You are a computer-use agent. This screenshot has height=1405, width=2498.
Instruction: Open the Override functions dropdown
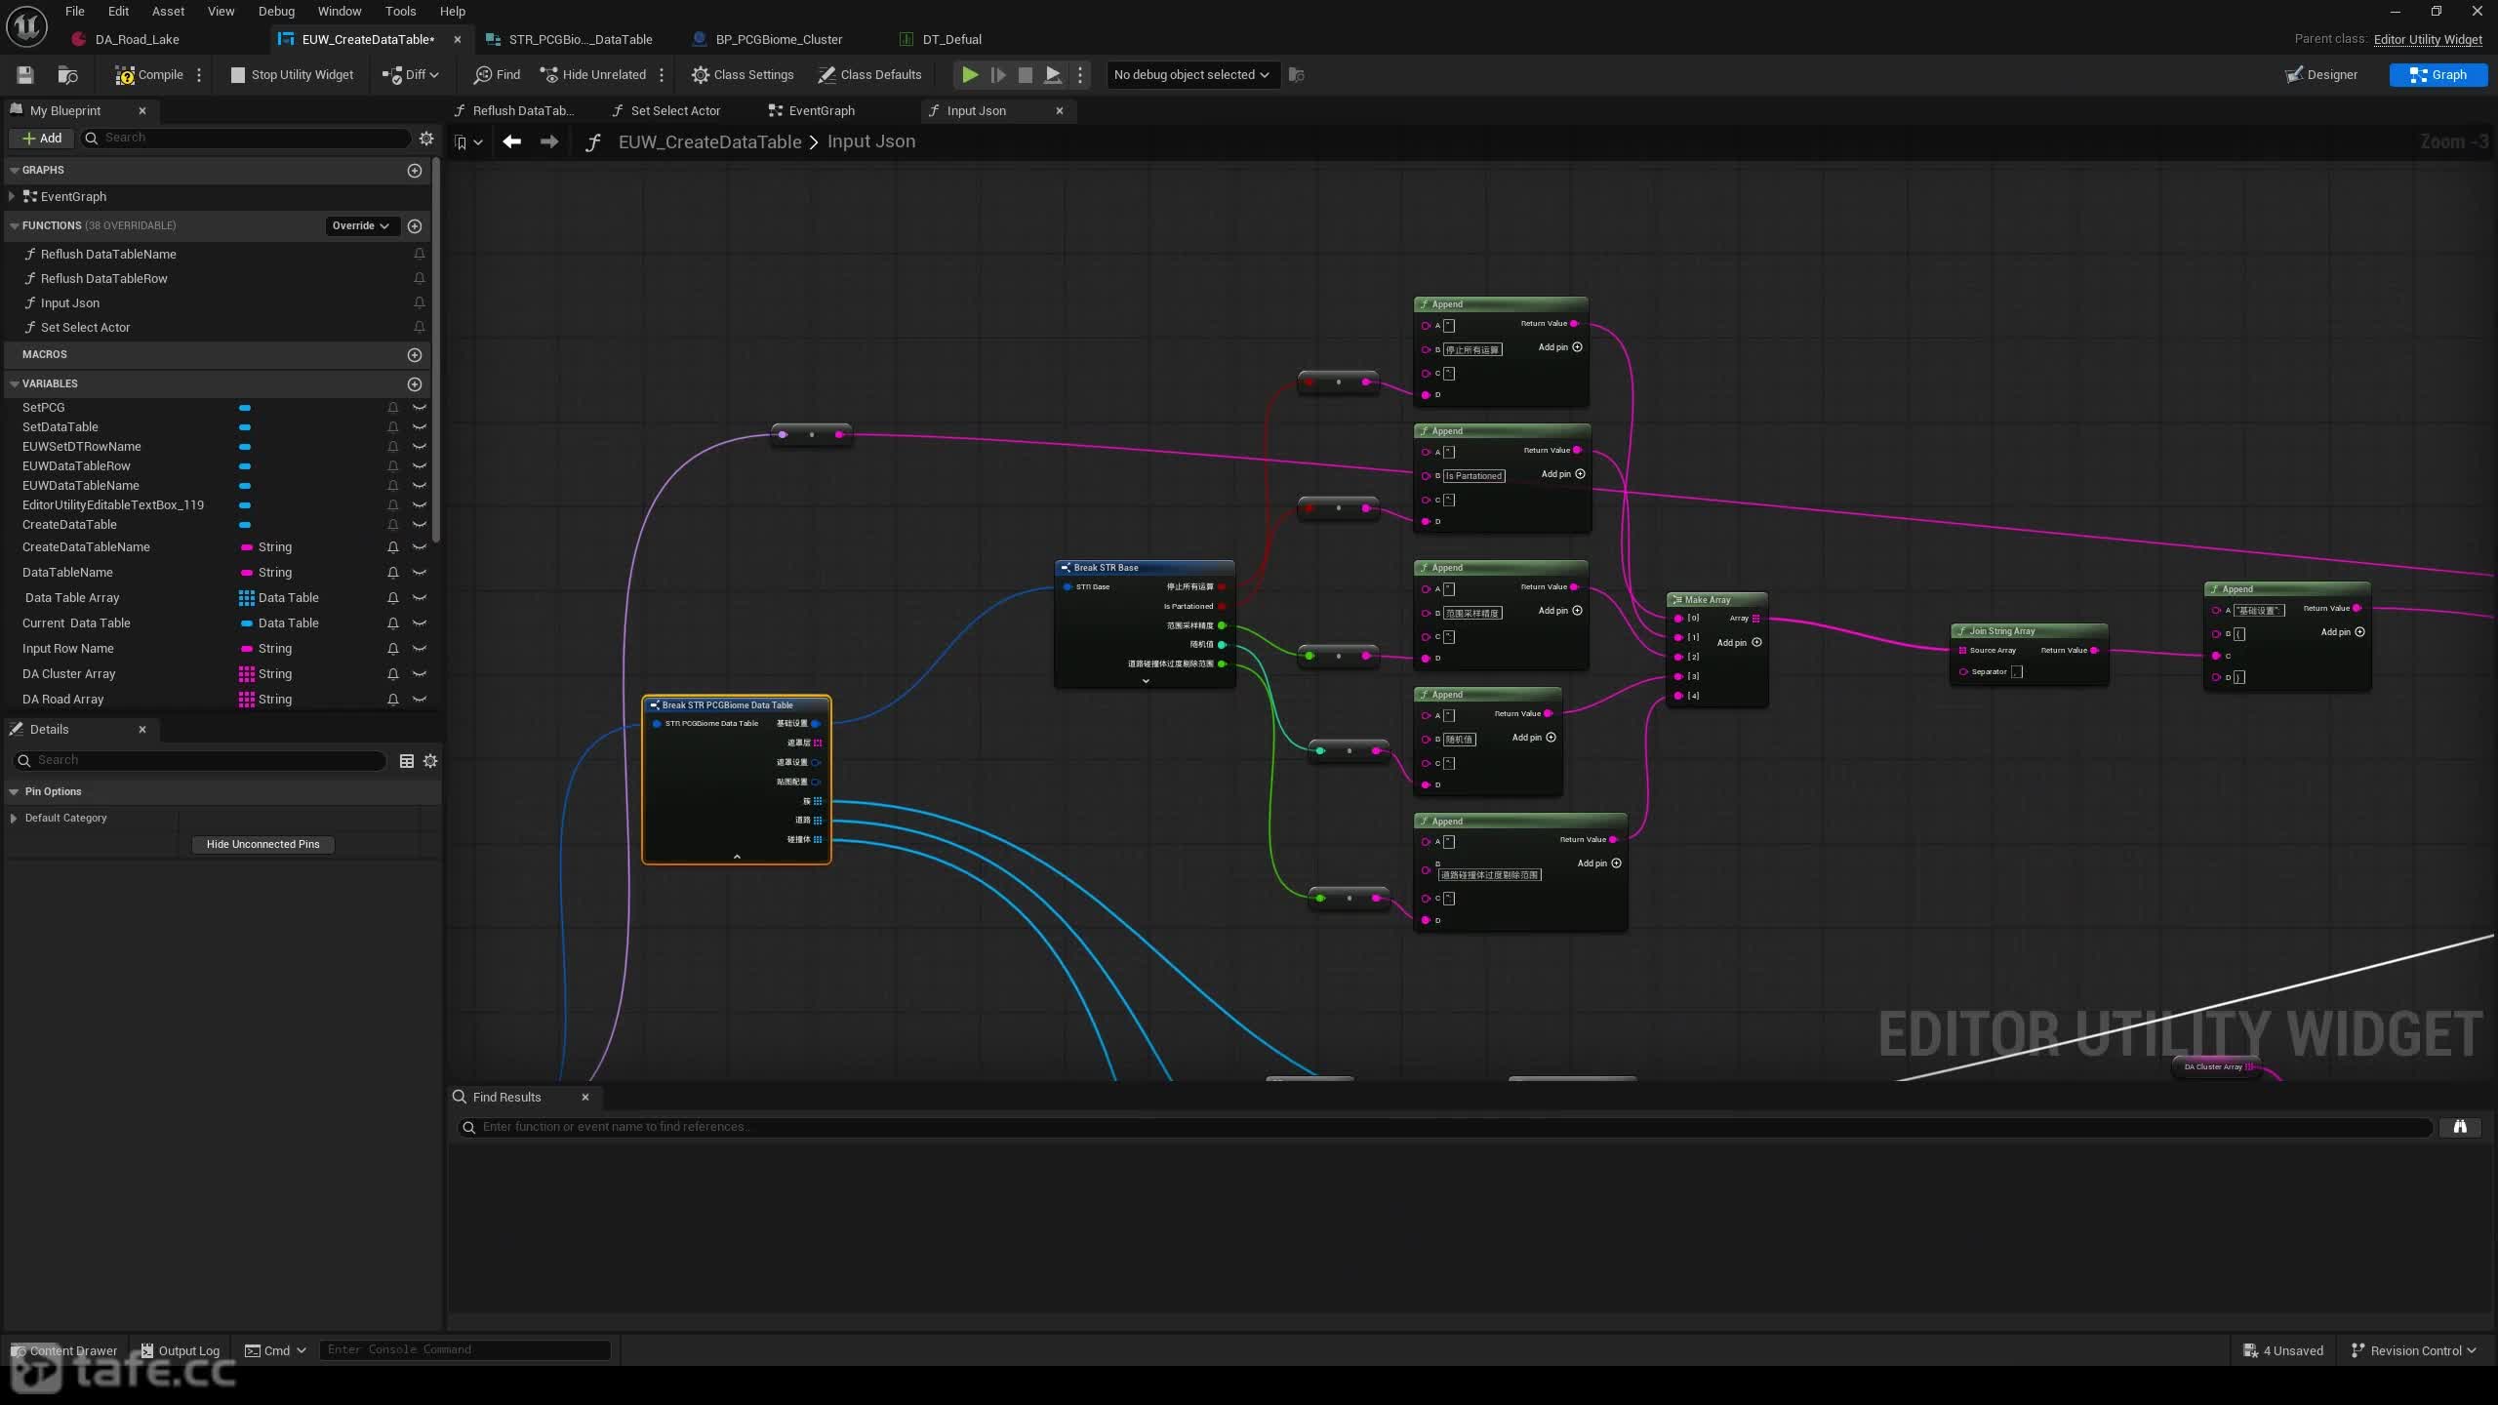360,226
